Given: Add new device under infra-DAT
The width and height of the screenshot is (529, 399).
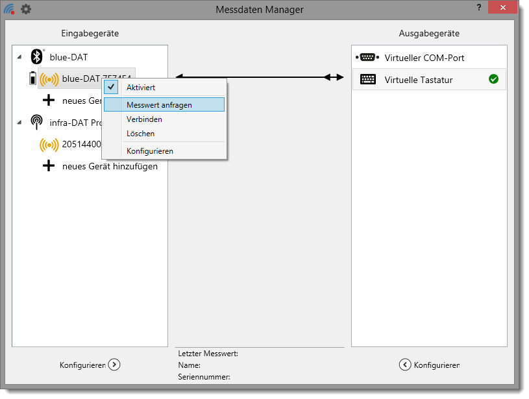Looking at the screenshot, I should [x=109, y=166].
